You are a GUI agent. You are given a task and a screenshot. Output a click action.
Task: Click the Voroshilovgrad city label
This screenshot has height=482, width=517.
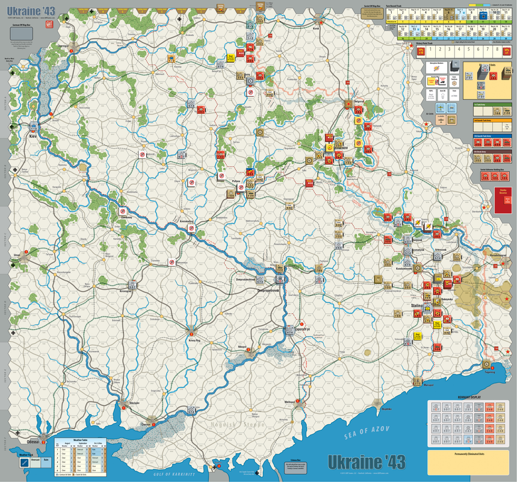point(498,255)
